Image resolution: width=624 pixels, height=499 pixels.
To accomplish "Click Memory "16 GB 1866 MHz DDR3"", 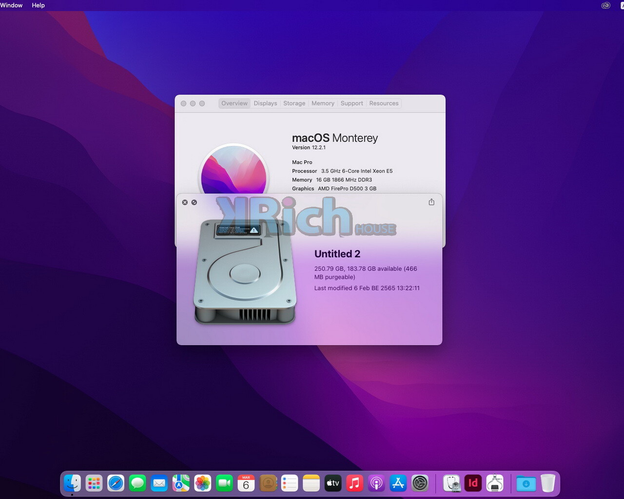I will 344,180.
